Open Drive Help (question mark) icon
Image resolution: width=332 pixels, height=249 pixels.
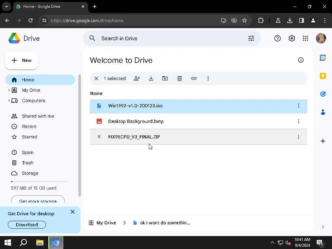(278, 38)
